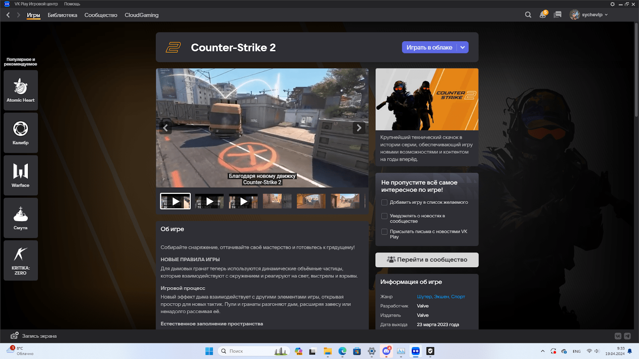Check 'Присылать письма с новостями VK Play'
The height and width of the screenshot is (359, 639).
tap(384, 232)
